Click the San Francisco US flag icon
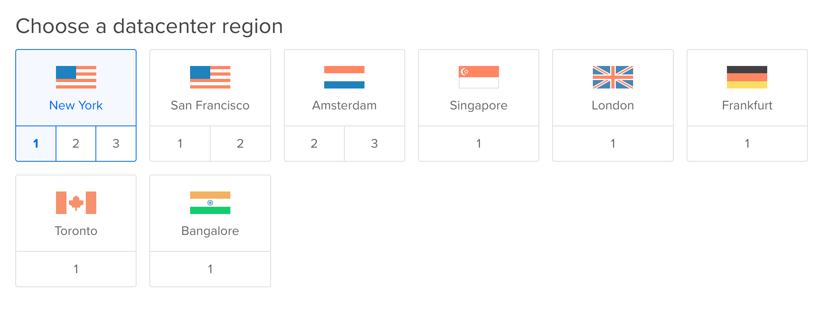824x317 pixels. (210, 77)
